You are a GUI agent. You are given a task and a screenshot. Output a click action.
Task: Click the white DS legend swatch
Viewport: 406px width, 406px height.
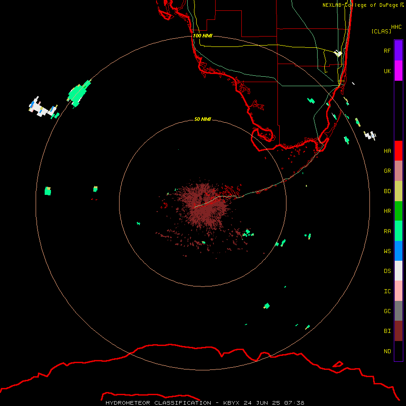398,271
